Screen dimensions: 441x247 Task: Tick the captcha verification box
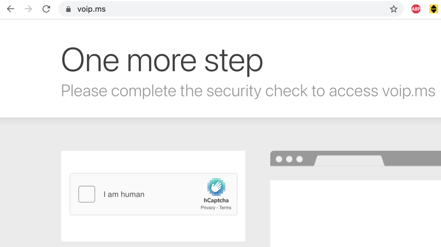(x=87, y=194)
